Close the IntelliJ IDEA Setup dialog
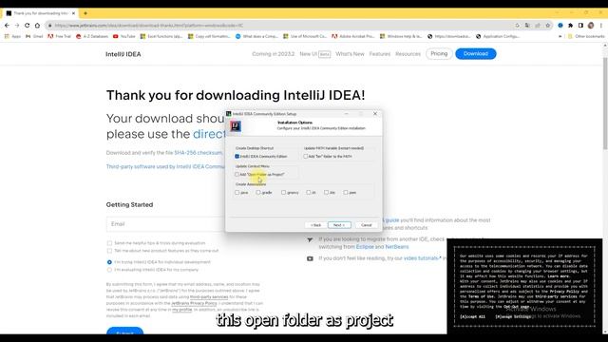608x342 pixels. (375, 114)
